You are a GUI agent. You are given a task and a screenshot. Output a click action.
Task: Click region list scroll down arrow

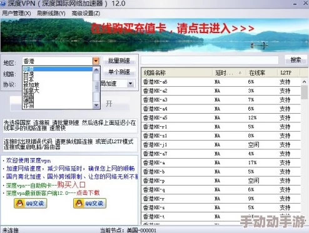click(x=96, y=106)
